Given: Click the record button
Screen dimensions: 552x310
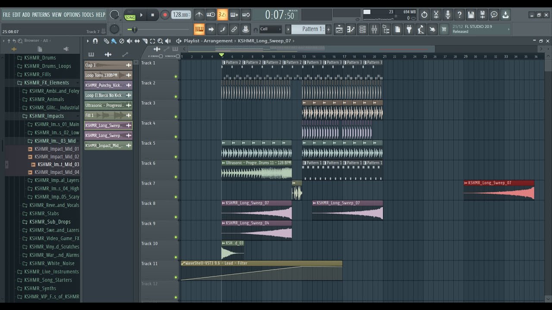Looking at the screenshot, I should (165, 15).
